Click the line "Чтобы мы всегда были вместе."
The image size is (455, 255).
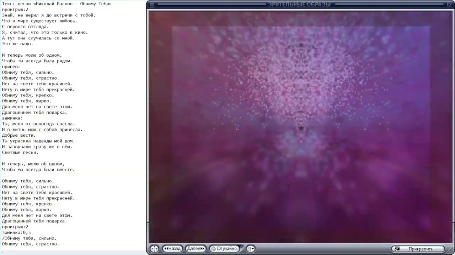click(x=38, y=170)
